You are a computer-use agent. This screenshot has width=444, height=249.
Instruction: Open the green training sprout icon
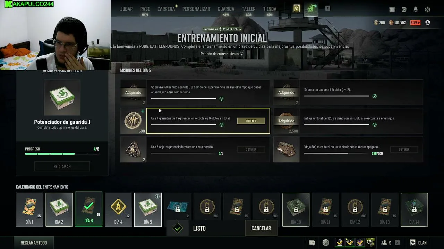311,9
